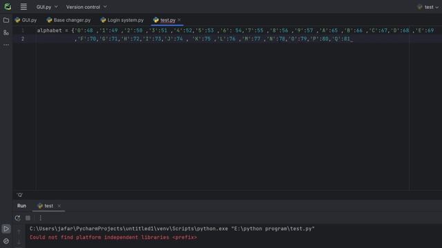Switch to the Login system.py tab
This screenshot has width=442, height=248.
[122, 20]
